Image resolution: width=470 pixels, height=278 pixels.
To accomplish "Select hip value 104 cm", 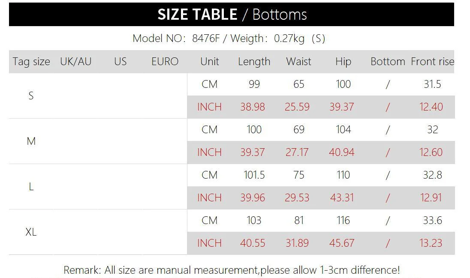I will (x=343, y=130).
